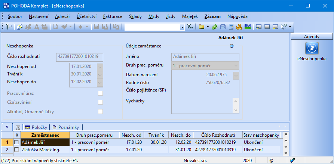Tick the Pracovní úraz checkbox
This screenshot has width=334, height=164.
click(100, 93)
